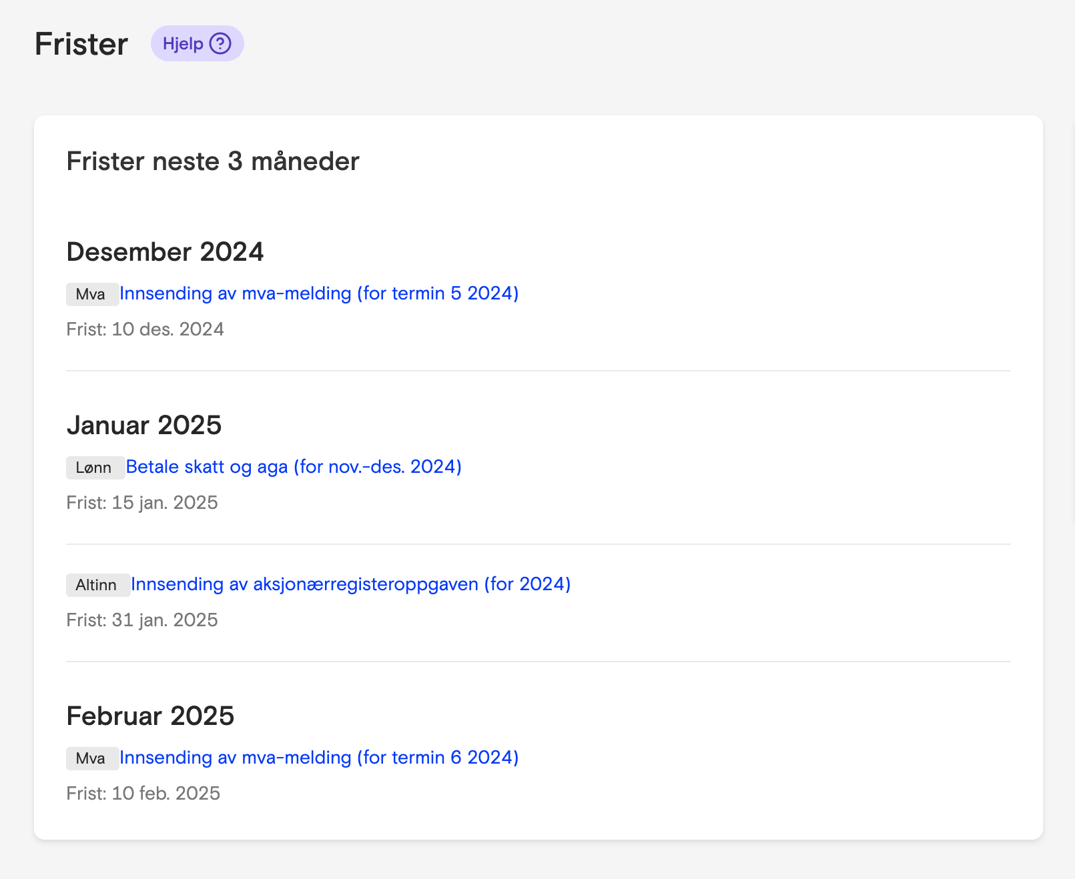
Task: Open the Hjelp help button
Action: point(197,43)
